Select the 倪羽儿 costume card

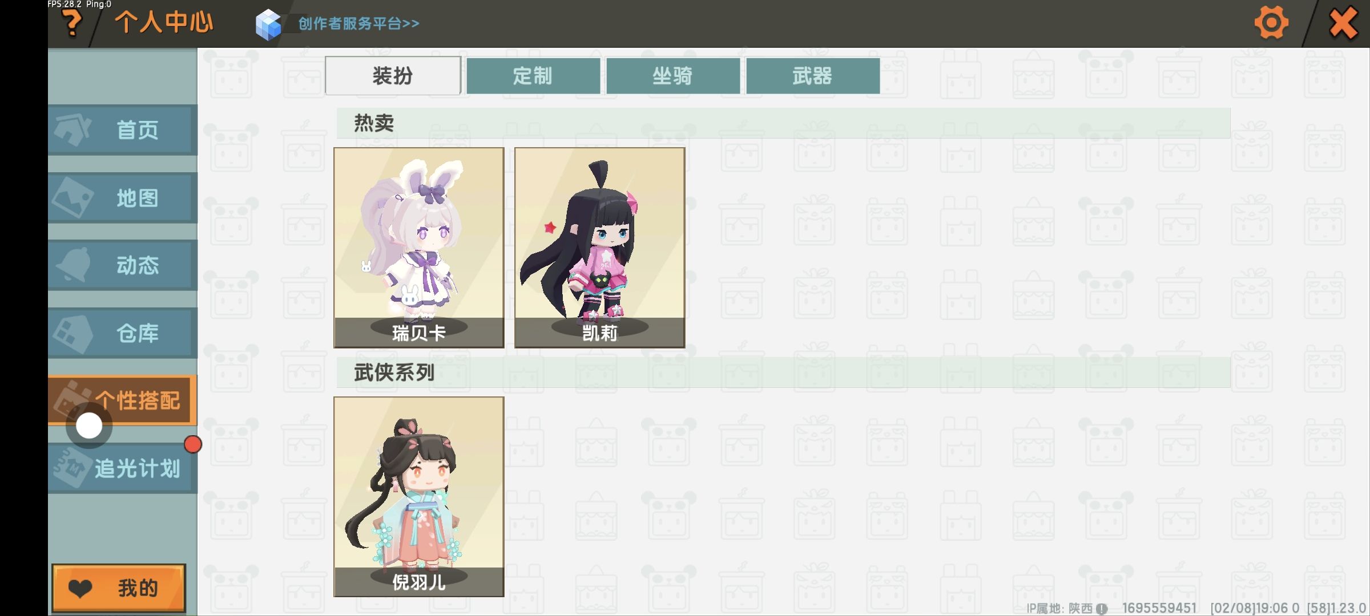tap(419, 497)
